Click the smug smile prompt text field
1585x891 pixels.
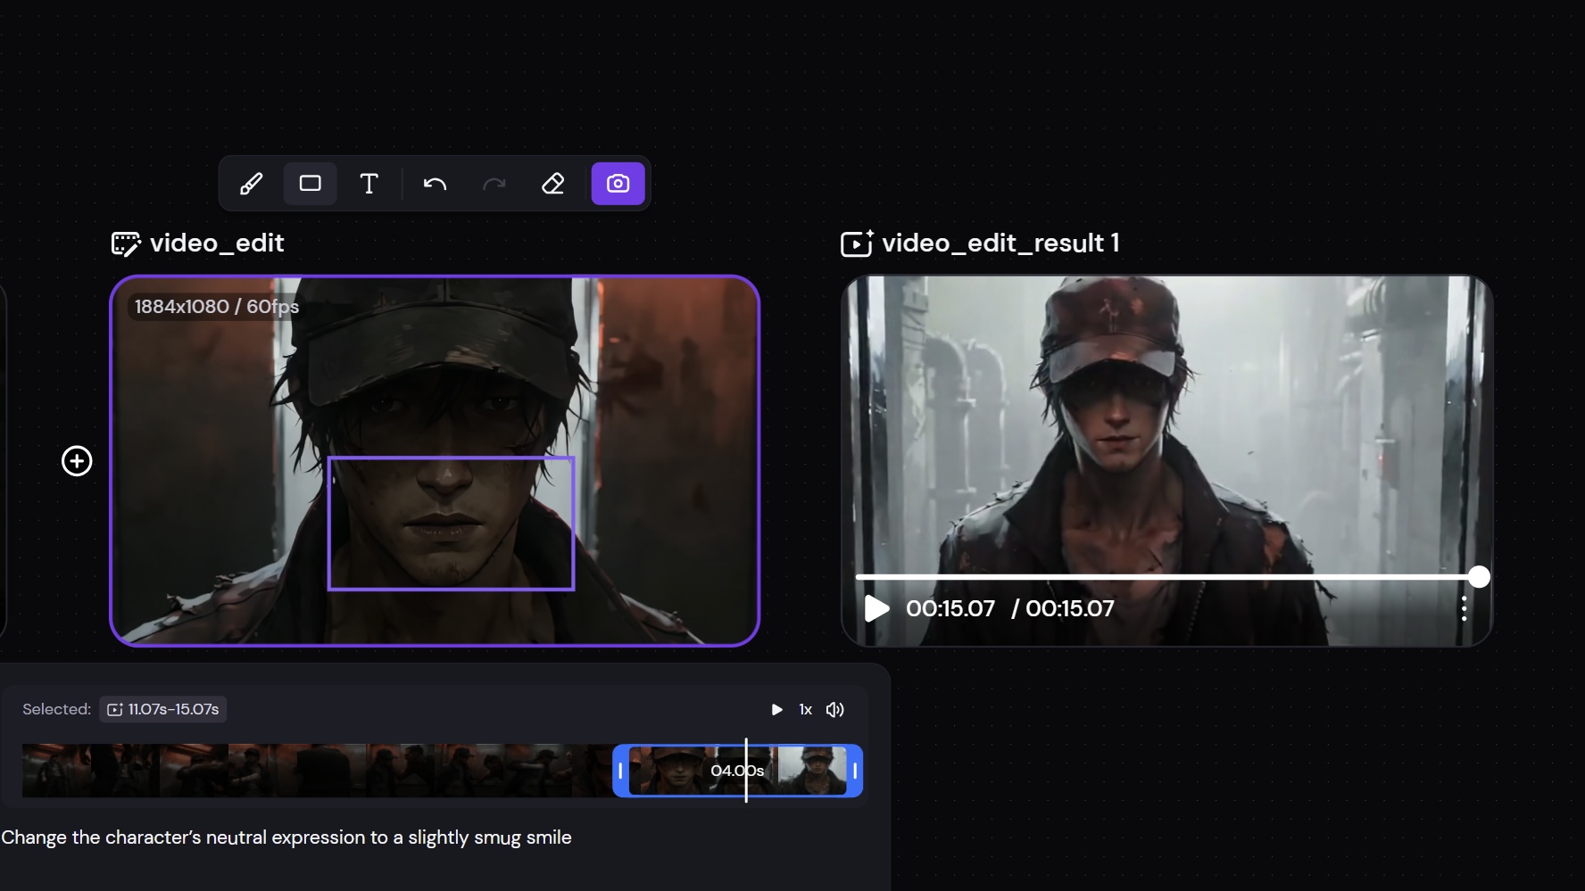coord(286,837)
